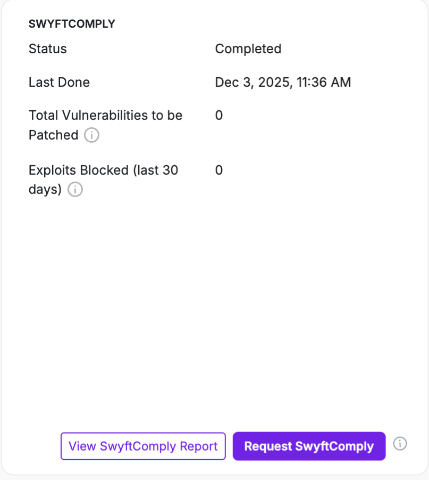This screenshot has height=480, width=429.
Task: Click the word "days)" in Exploits label
Action: point(45,190)
